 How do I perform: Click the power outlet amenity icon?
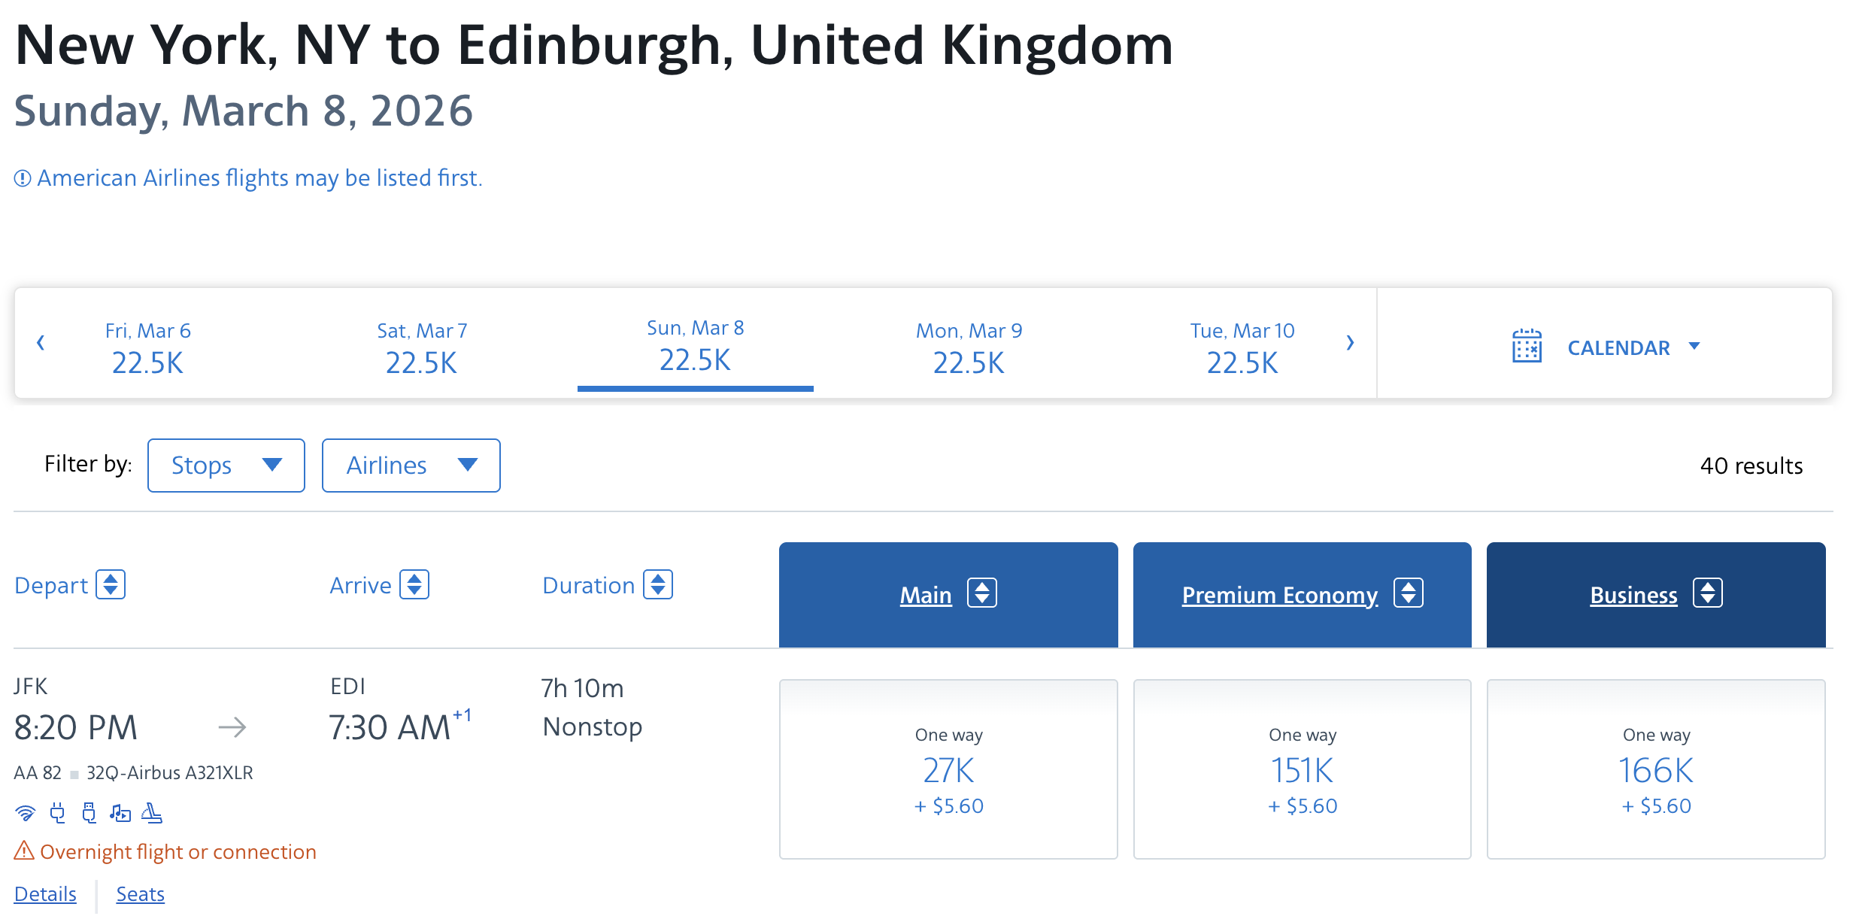(x=57, y=814)
